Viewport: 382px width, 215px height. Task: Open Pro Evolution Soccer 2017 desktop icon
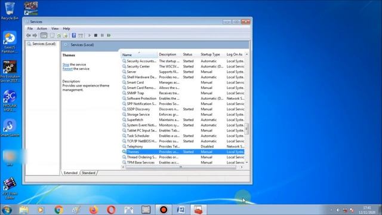coord(10,72)
